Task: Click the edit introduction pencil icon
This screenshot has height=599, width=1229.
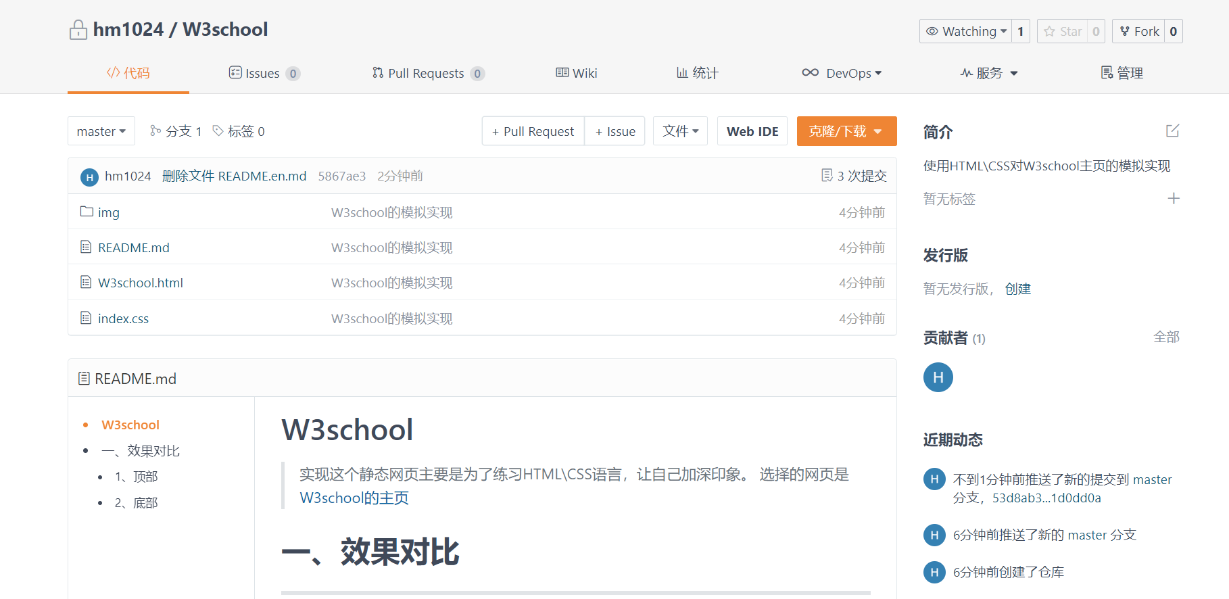Action: click(x=1173, y=130)
